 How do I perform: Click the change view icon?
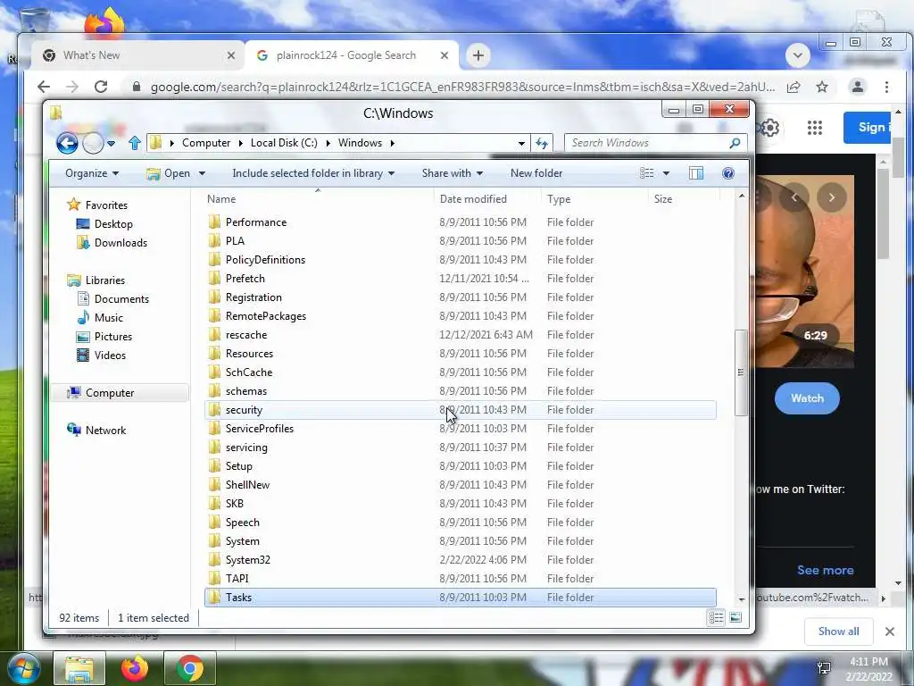pyautogui.click(x=646, y=173)
